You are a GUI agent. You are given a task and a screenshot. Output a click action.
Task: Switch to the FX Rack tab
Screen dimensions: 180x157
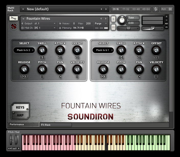(x=56, y=125)
